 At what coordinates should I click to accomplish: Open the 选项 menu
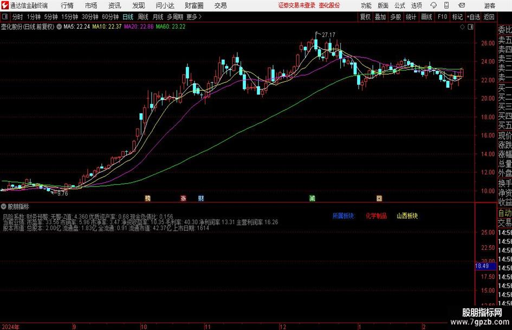coord(416,5)
